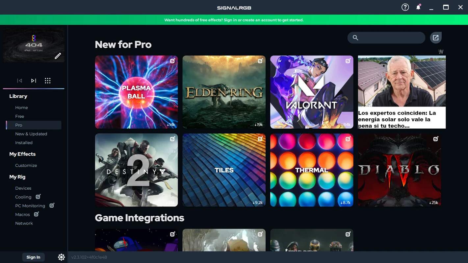The height and width of the screenshot is (263, 468).
Task: Click the green sign-in banner
Action: [x=234, y=20]
